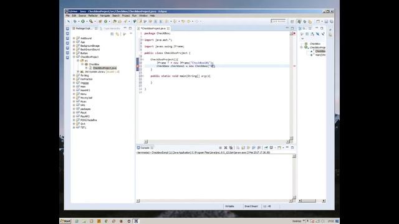
Task: Click Remove Launch X icon in Console
Action: [226, 147]
